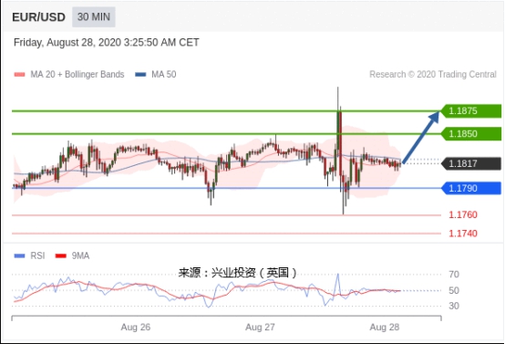Click the red 9MA legend swatch
The width and height of the screenshot is (505, 344).
pos(61,256)
